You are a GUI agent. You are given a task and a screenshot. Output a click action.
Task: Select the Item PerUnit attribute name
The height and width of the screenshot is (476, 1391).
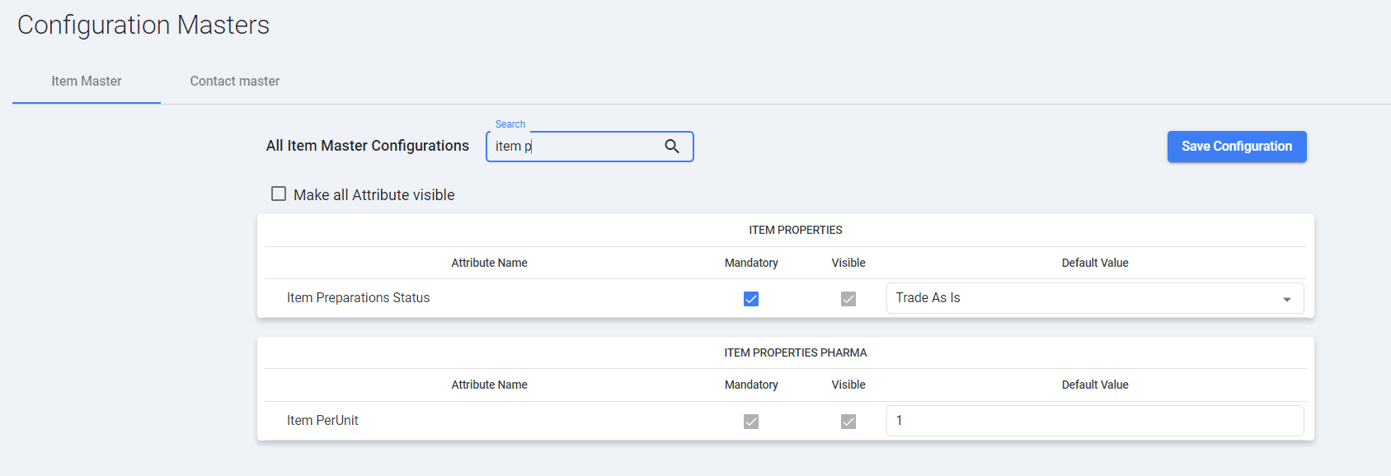click(x=322, y=421)
